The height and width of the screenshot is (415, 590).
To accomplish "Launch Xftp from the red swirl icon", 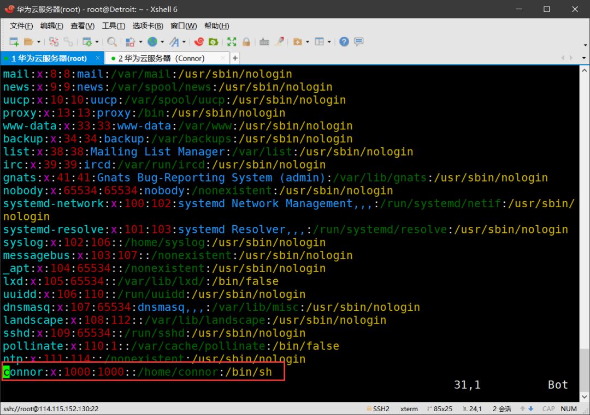I will pyautogui.click(x=199, y=41).
